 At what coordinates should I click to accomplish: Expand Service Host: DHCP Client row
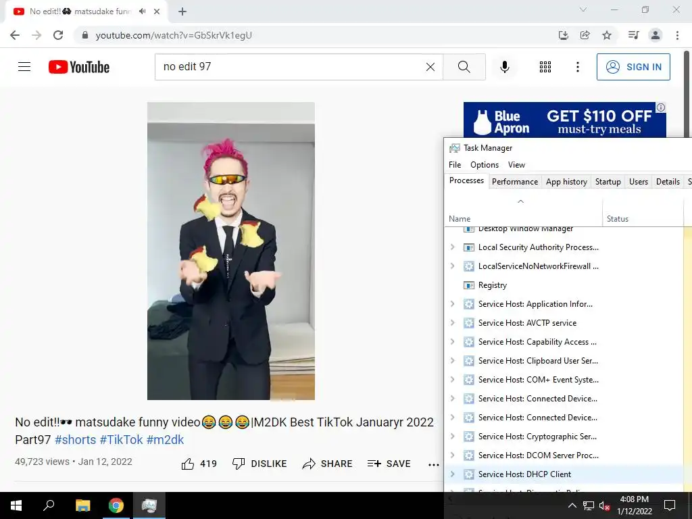452,474
